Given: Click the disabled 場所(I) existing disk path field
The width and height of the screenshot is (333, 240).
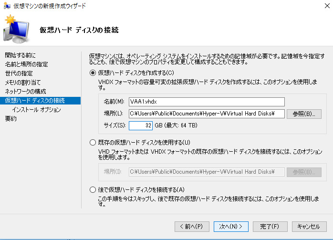Looking at the screenshot, I should [207, 172].
